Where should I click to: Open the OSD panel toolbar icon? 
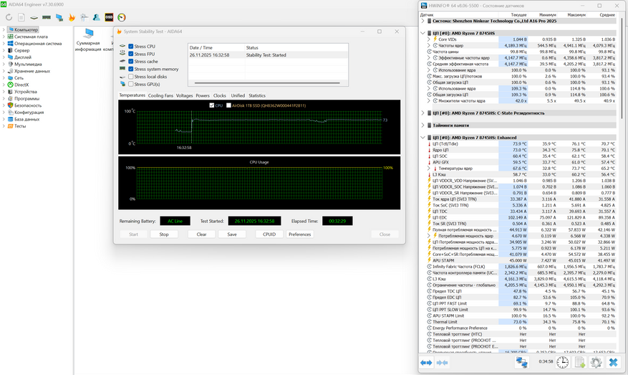coord(109,17)
